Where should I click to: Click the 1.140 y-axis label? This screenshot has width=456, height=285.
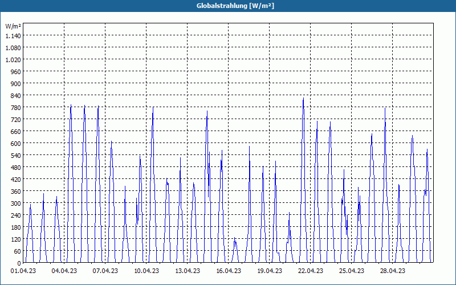coord(13,35)
